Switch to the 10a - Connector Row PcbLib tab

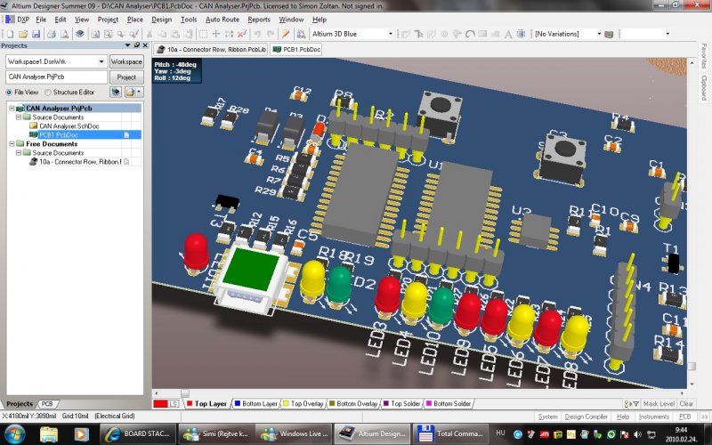(211, 50)
